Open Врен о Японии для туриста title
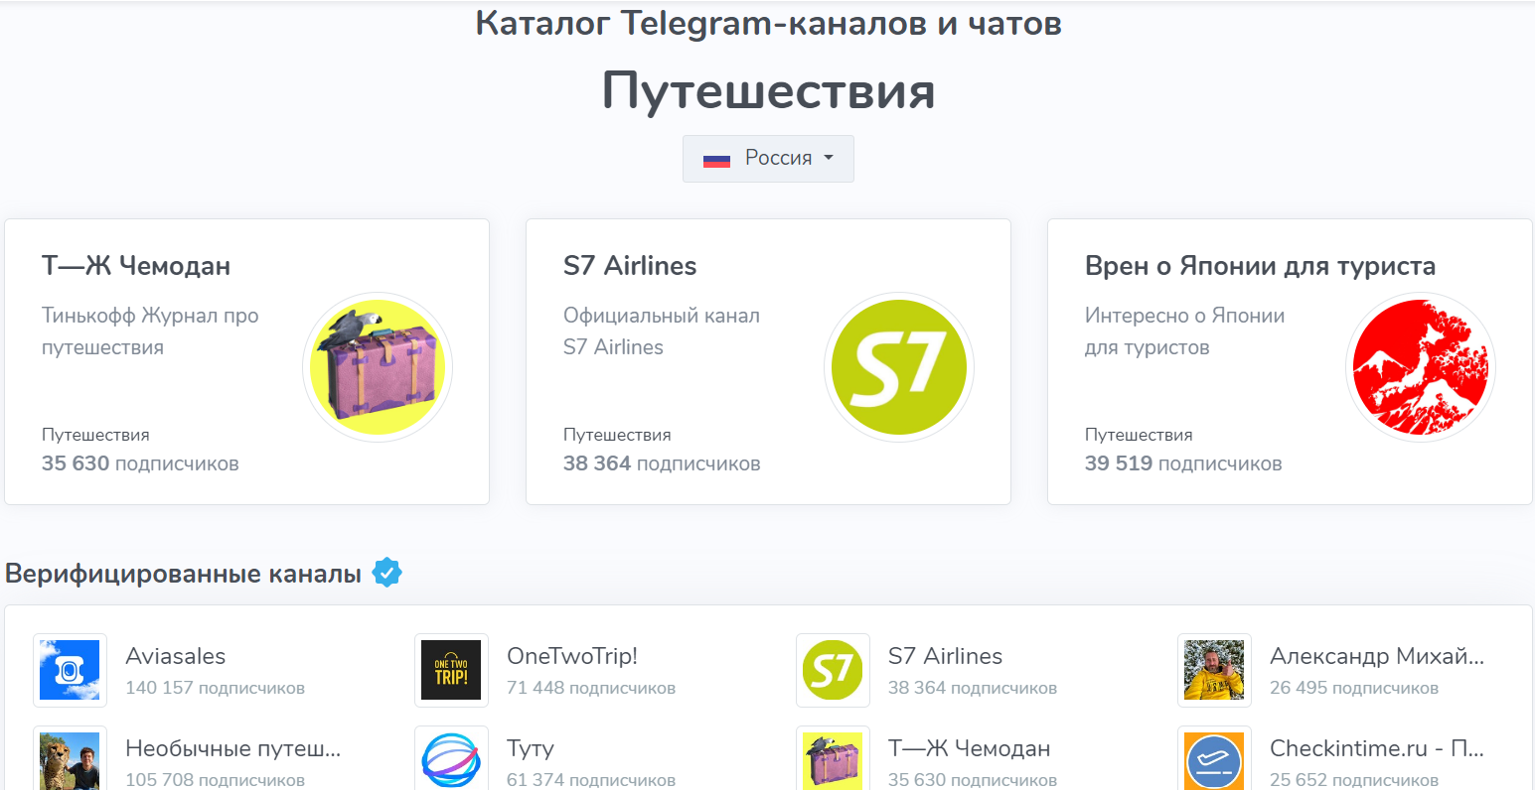This screenshot has width=1535, height=790. click(x=1260, y=266)
